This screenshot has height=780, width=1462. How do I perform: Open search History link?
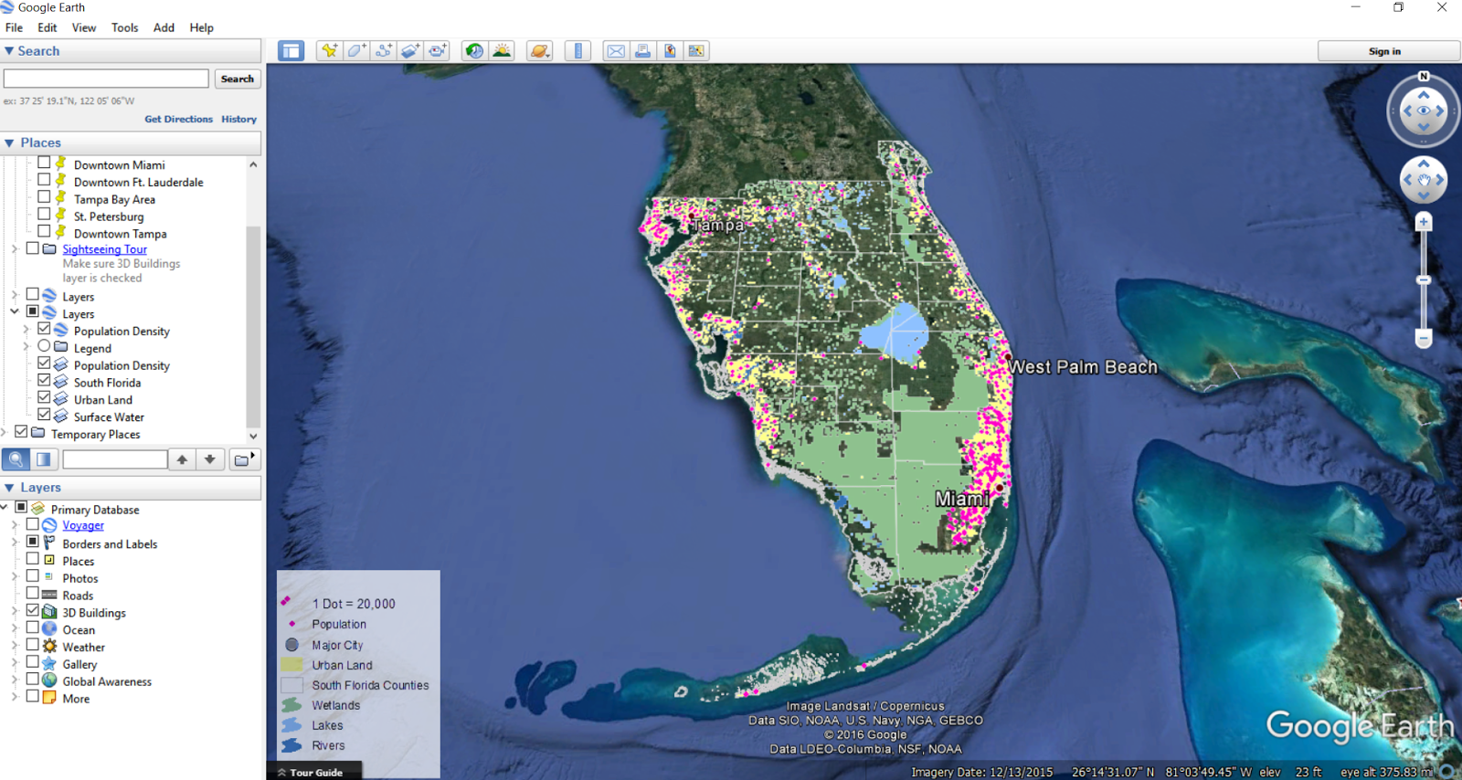point(238,119)
